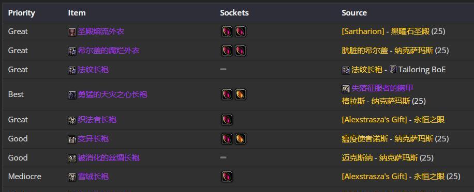The image size is (474, 192).
Task: Open the [Sartharion] source link
Action: pyautogui.click(x=363, y=31)
